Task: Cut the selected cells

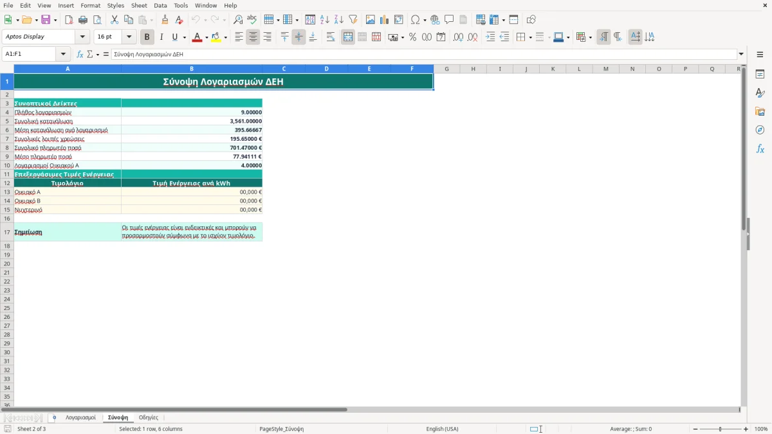Action: pyautogui.click(x=115, y=20)
